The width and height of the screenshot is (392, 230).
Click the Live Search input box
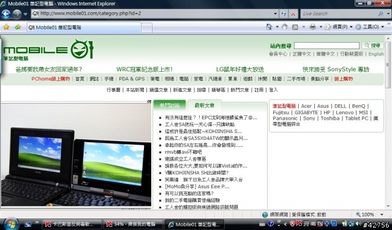339,13
